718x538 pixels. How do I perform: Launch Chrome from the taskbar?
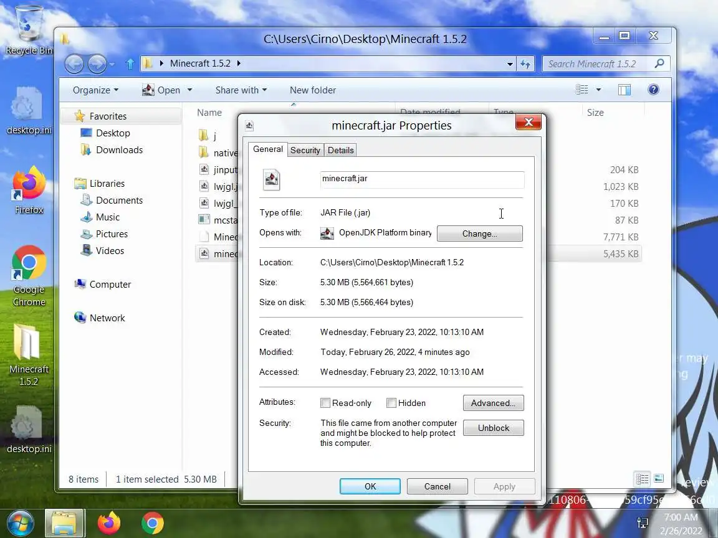click(x=153, y=523)
